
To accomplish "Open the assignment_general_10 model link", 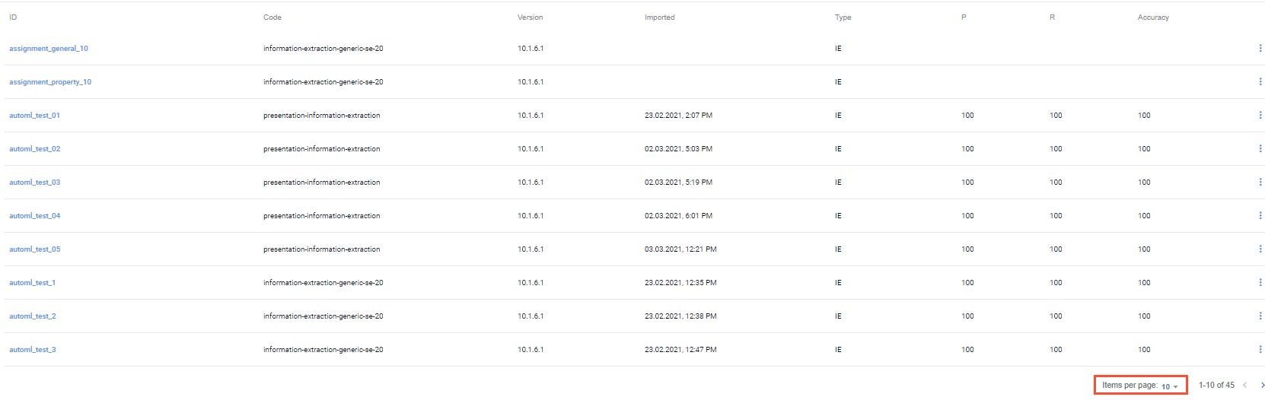I will click(49, 49).
